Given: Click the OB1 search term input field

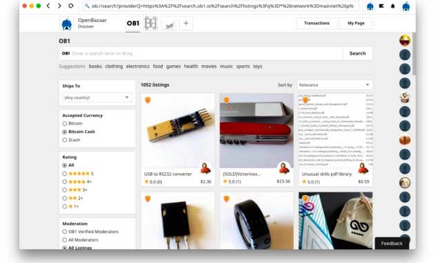Looking at the screenshot, I should [x=201, y=53].
